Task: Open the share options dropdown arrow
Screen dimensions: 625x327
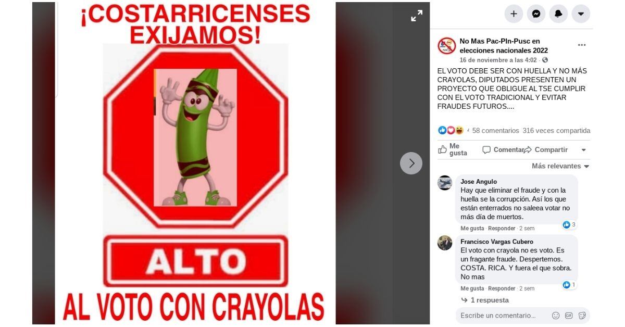Action: point(583,150)
